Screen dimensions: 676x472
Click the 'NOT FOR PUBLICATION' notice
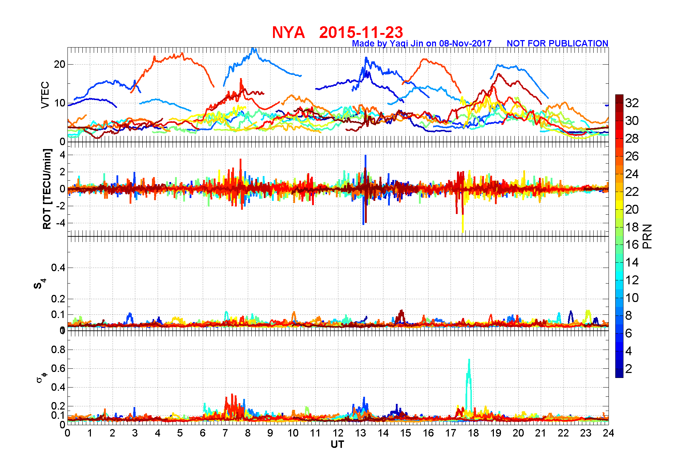coord(557,43)
